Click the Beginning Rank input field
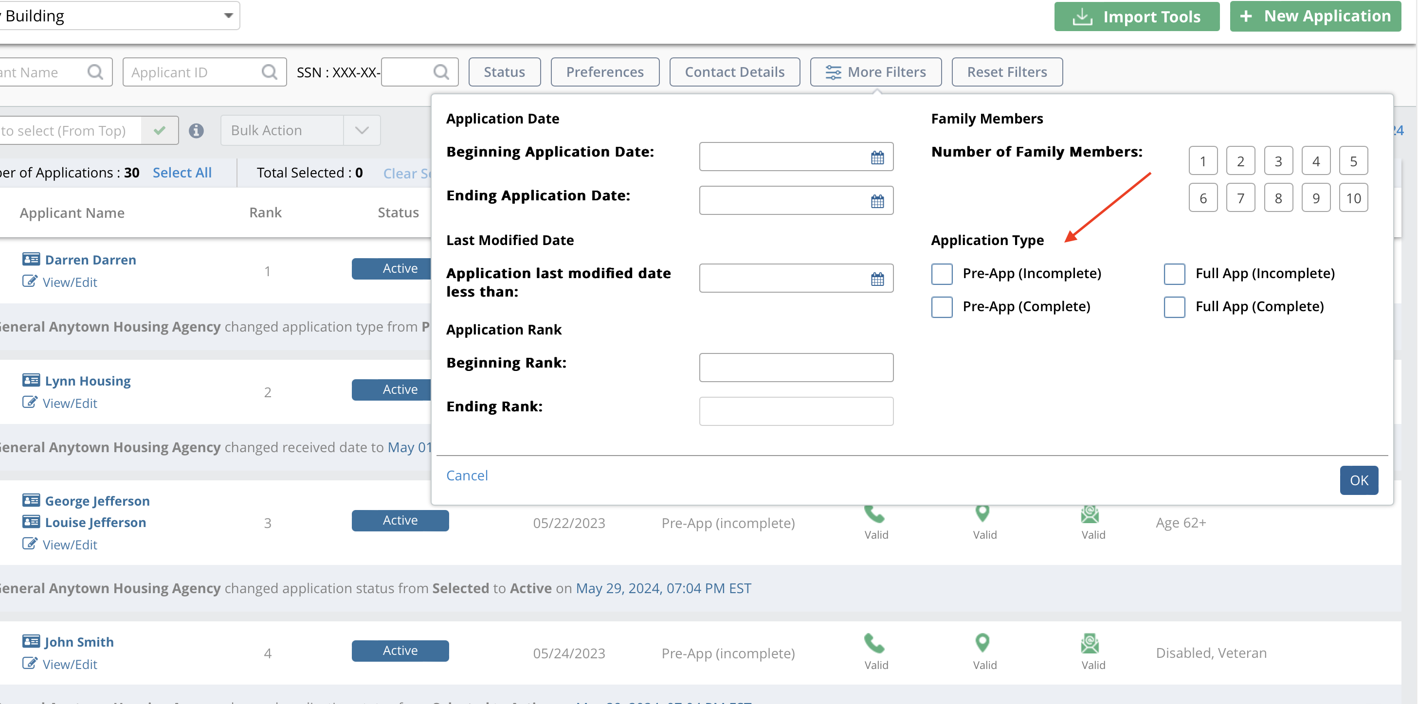Image resolution: width=1418 pixels, height=704 pixels. point(796,367)
